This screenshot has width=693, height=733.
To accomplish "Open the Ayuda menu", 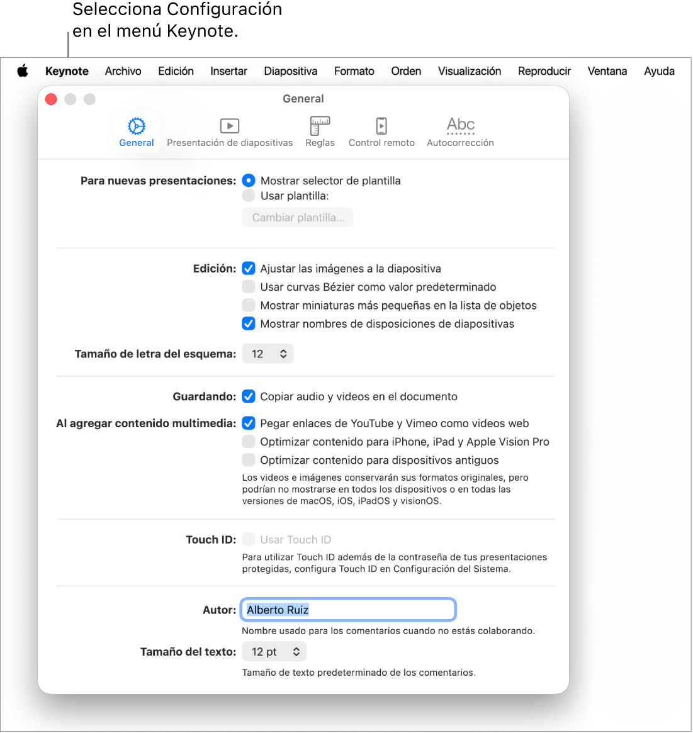I will (658, 71).
